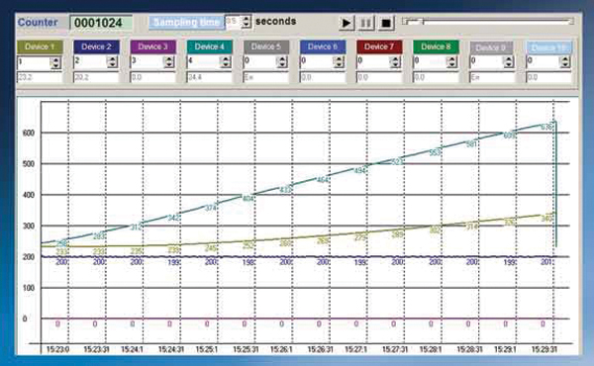Viewport: 594px width, 366px height.
Task: Select the blue Device 6 label
Action: point(323,46)
